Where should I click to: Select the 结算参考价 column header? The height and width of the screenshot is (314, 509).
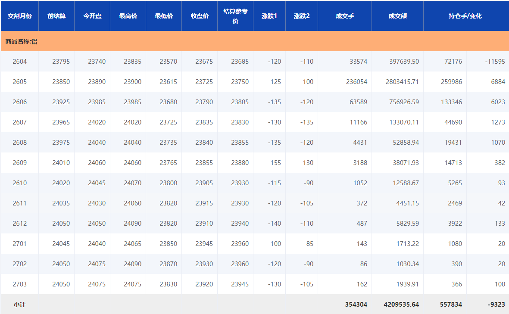[x=235, y=16]
